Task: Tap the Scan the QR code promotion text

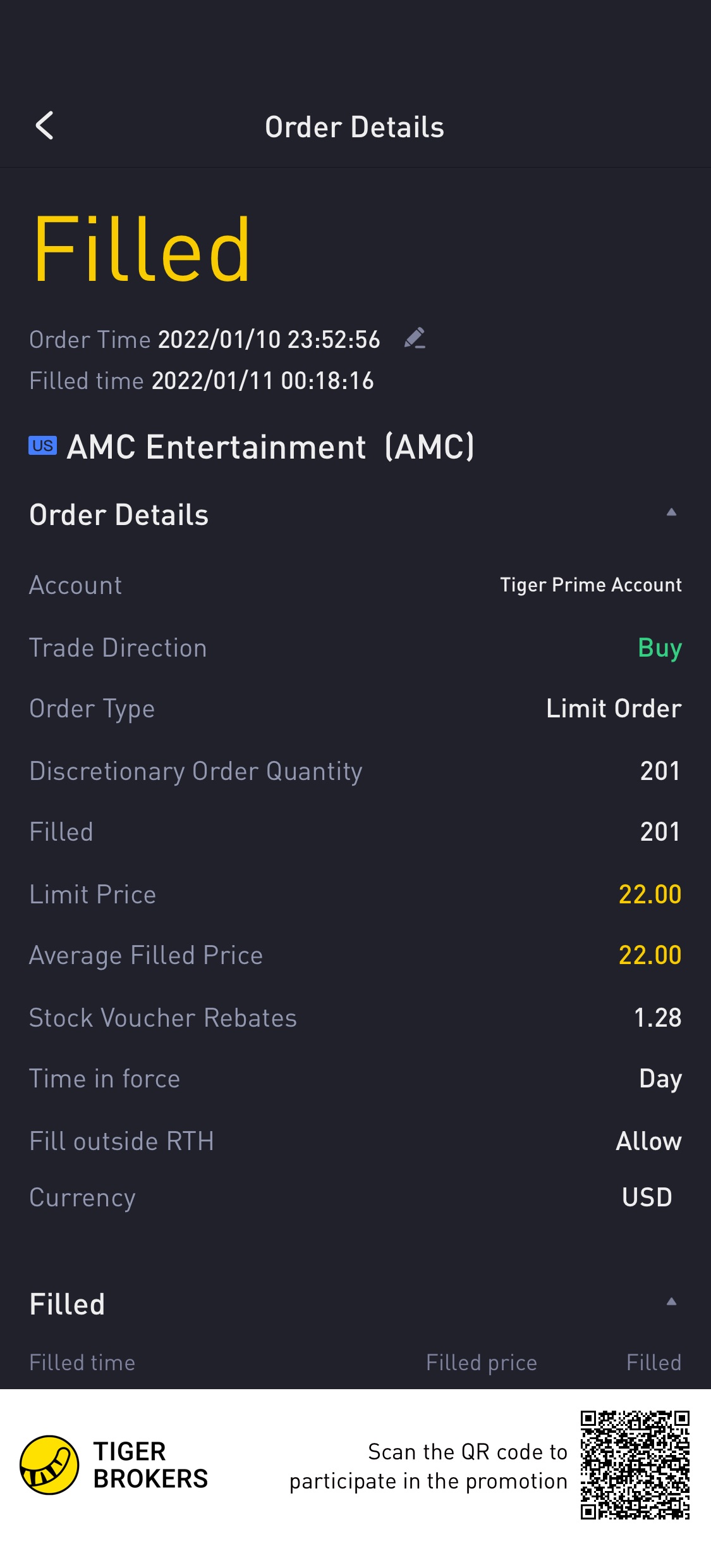Action: [428, 1466]
